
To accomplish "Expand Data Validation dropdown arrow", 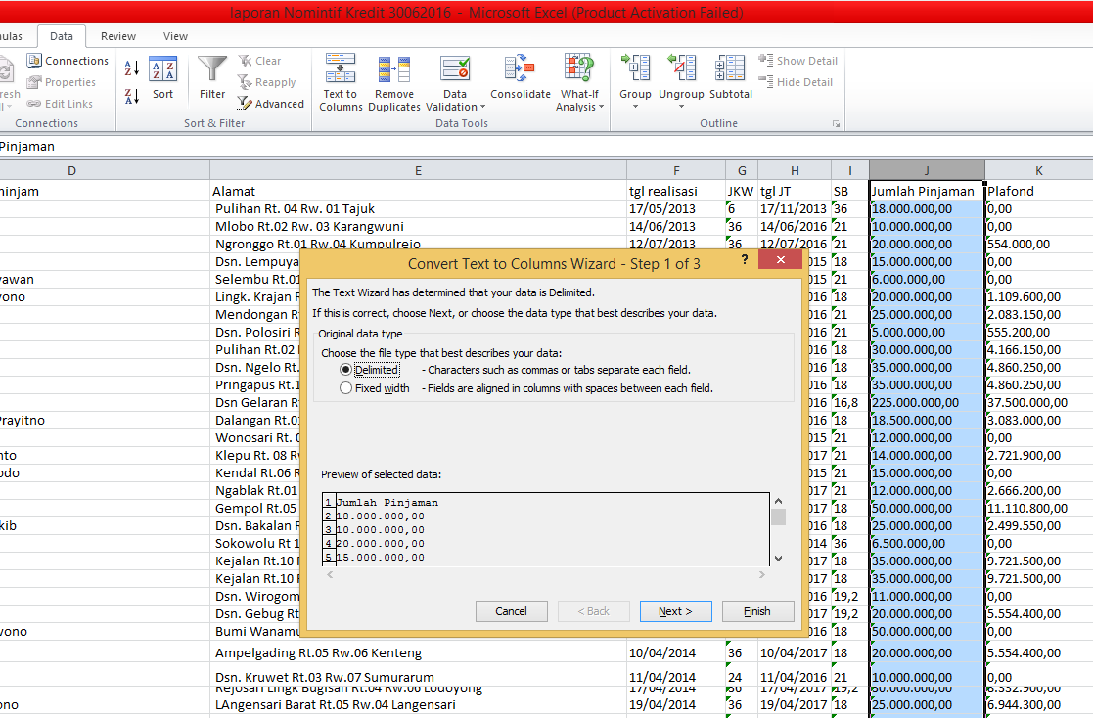I will pos(483,108).
